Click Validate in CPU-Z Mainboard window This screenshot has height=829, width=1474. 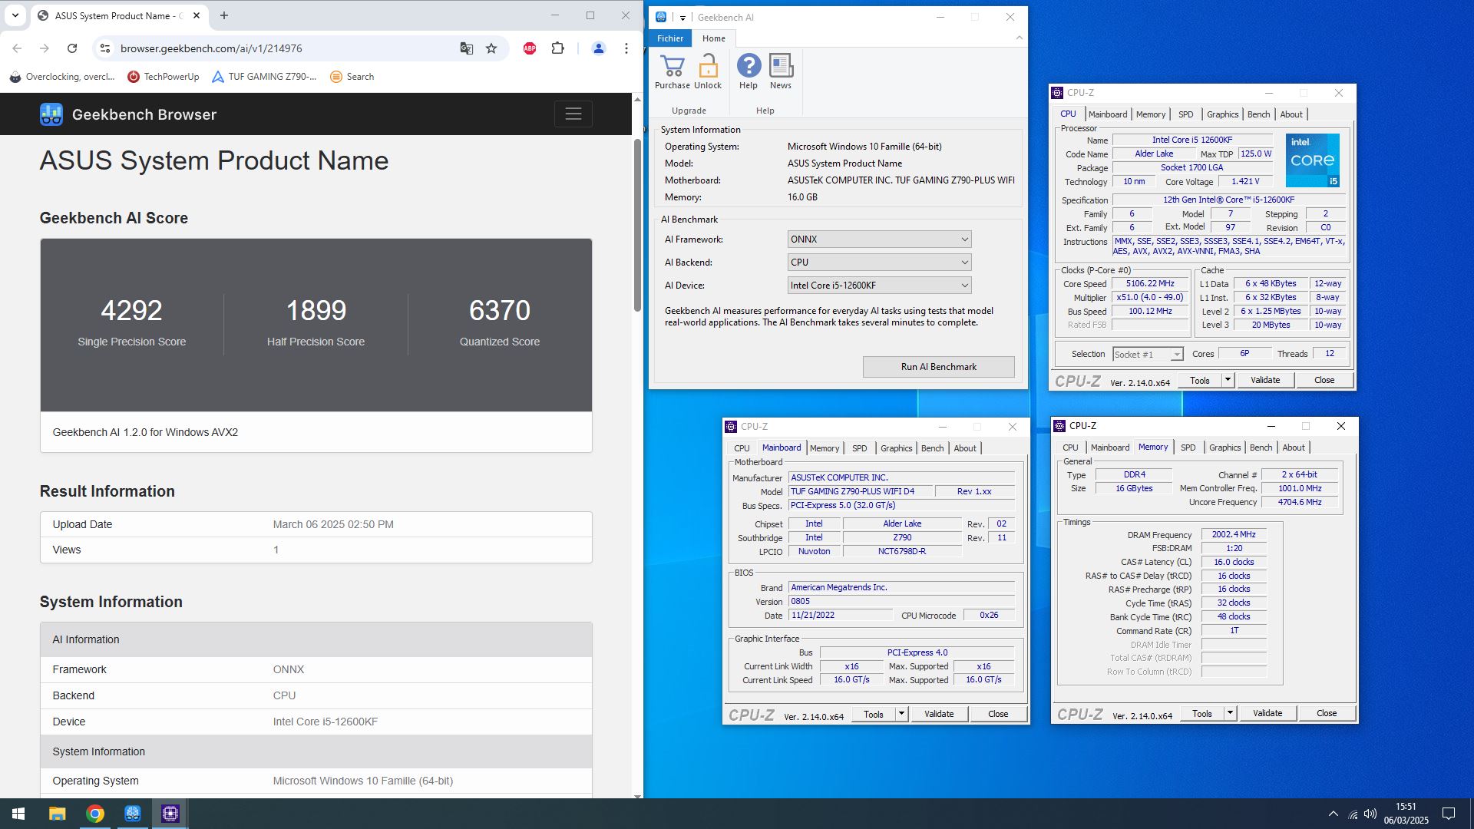coord(939,714)
